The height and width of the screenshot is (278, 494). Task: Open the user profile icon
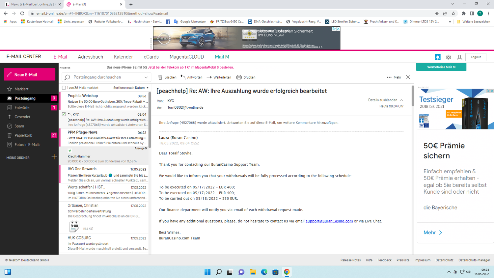(459, 57)
